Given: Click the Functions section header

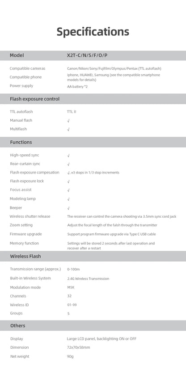Looking at the screenshot, I should pyautogui.click(x=93, y=142).
